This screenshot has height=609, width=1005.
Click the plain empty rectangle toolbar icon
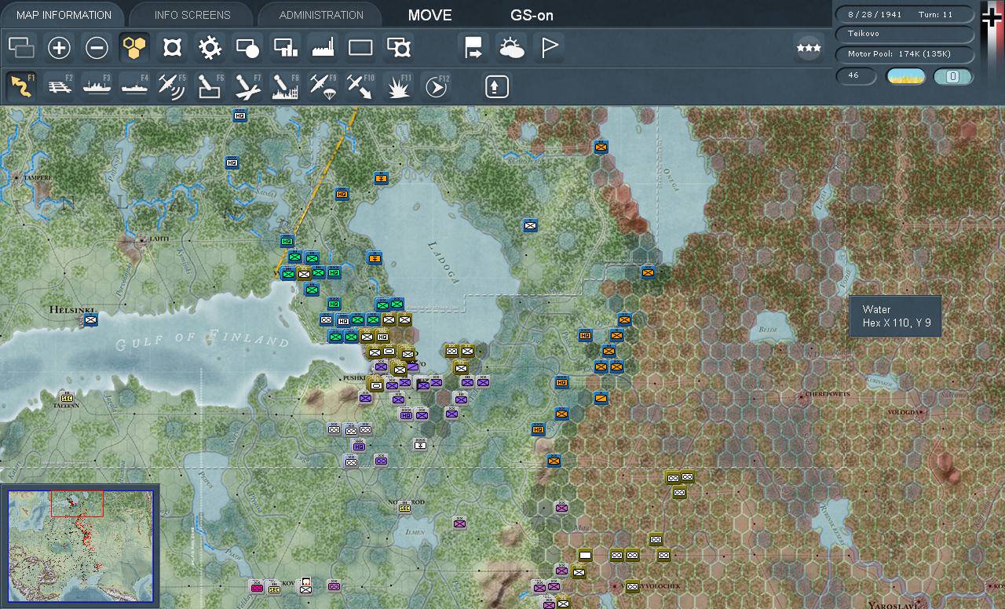pos(360,48)
